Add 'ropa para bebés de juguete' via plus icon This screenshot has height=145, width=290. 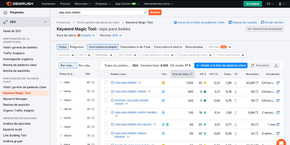[112, 124]
